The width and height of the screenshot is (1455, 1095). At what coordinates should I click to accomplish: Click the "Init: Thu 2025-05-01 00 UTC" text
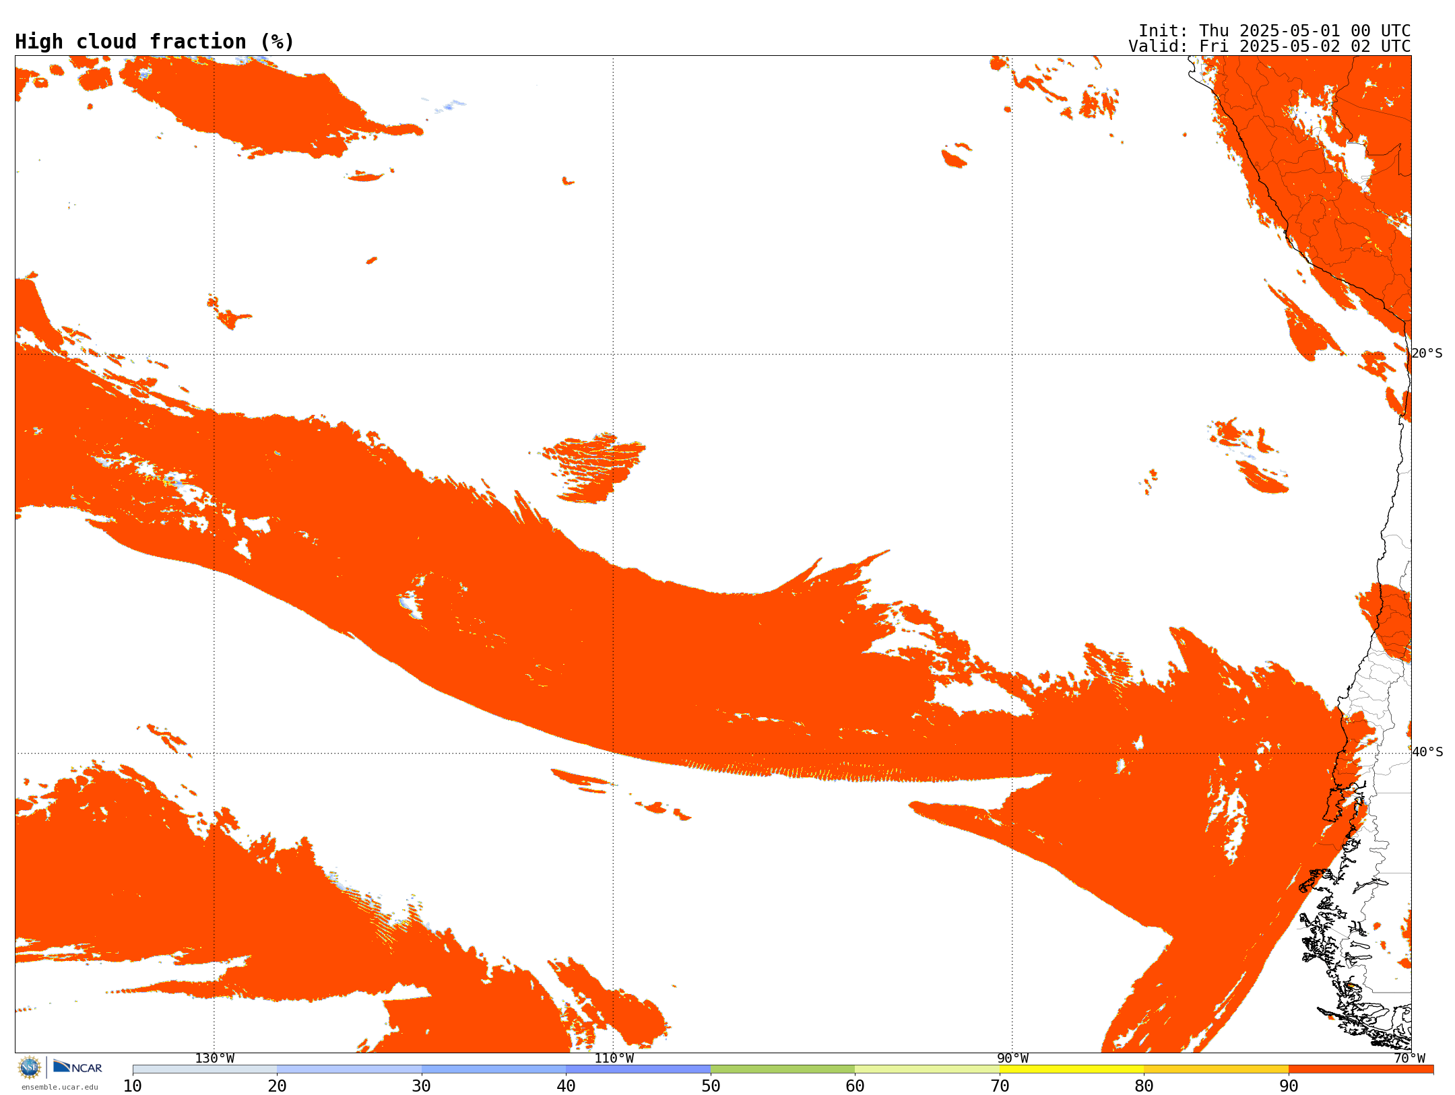[x=1274, y=31]
